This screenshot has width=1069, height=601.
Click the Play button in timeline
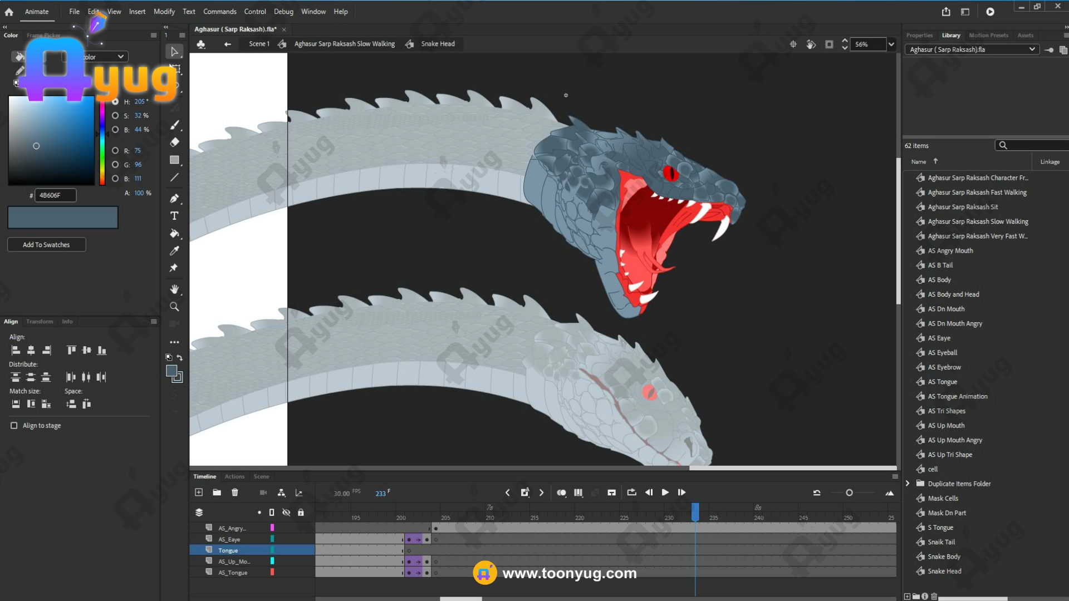tap(665, 492)
